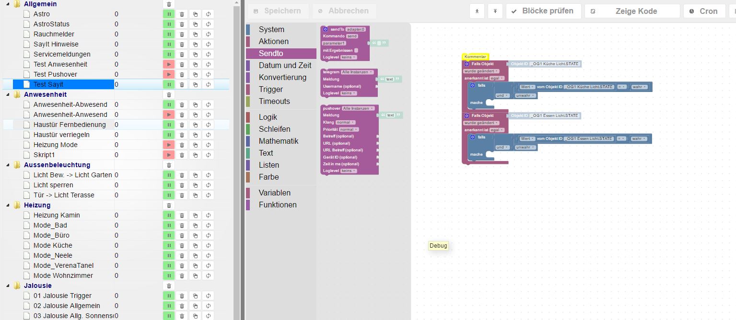Pause the running Test Sayit script
736x320 pixels.
coord(169,84)
